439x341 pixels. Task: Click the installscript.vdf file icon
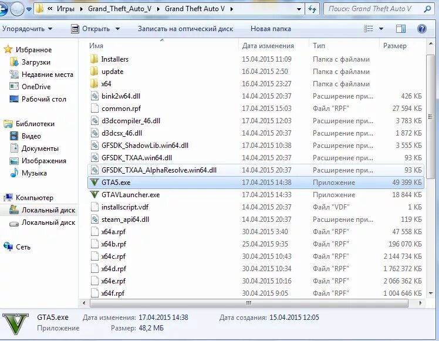[x=94, y=207]
